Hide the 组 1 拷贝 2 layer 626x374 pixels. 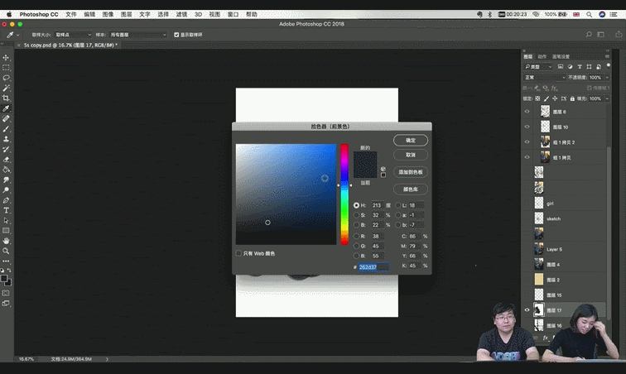[x=527, y=142]
